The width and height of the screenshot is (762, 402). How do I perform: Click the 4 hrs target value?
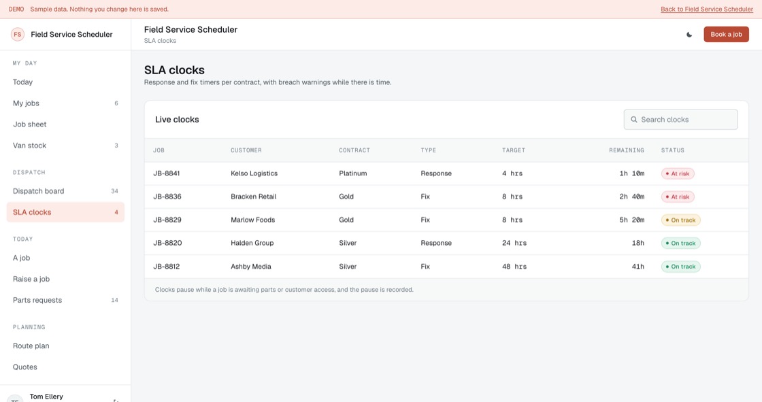[x=512, y=173]
